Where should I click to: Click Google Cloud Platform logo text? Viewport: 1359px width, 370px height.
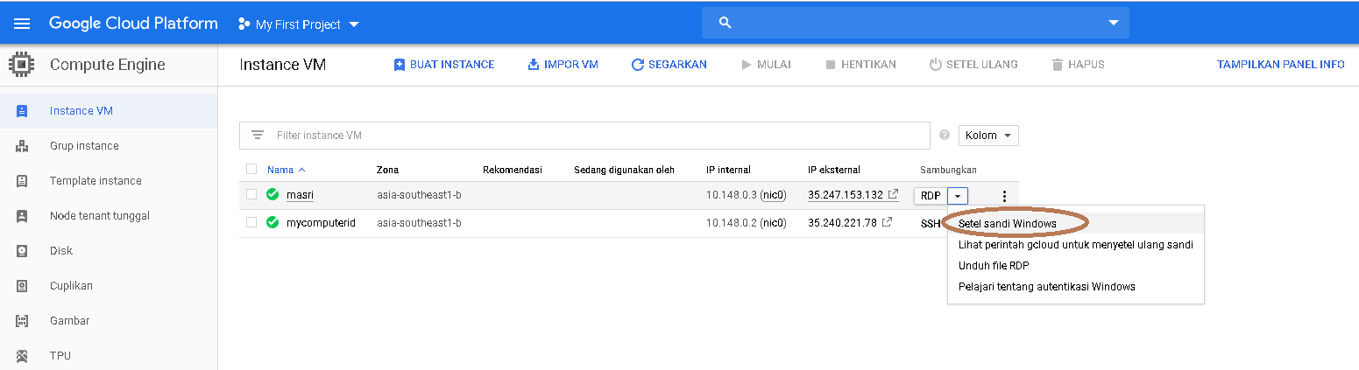(x=133, y=24)
